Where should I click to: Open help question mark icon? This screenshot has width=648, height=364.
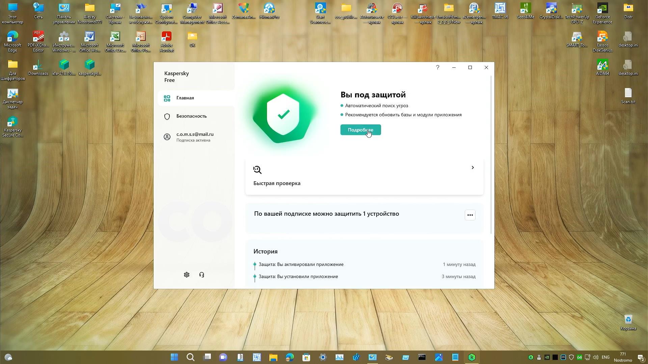point(437,67)
